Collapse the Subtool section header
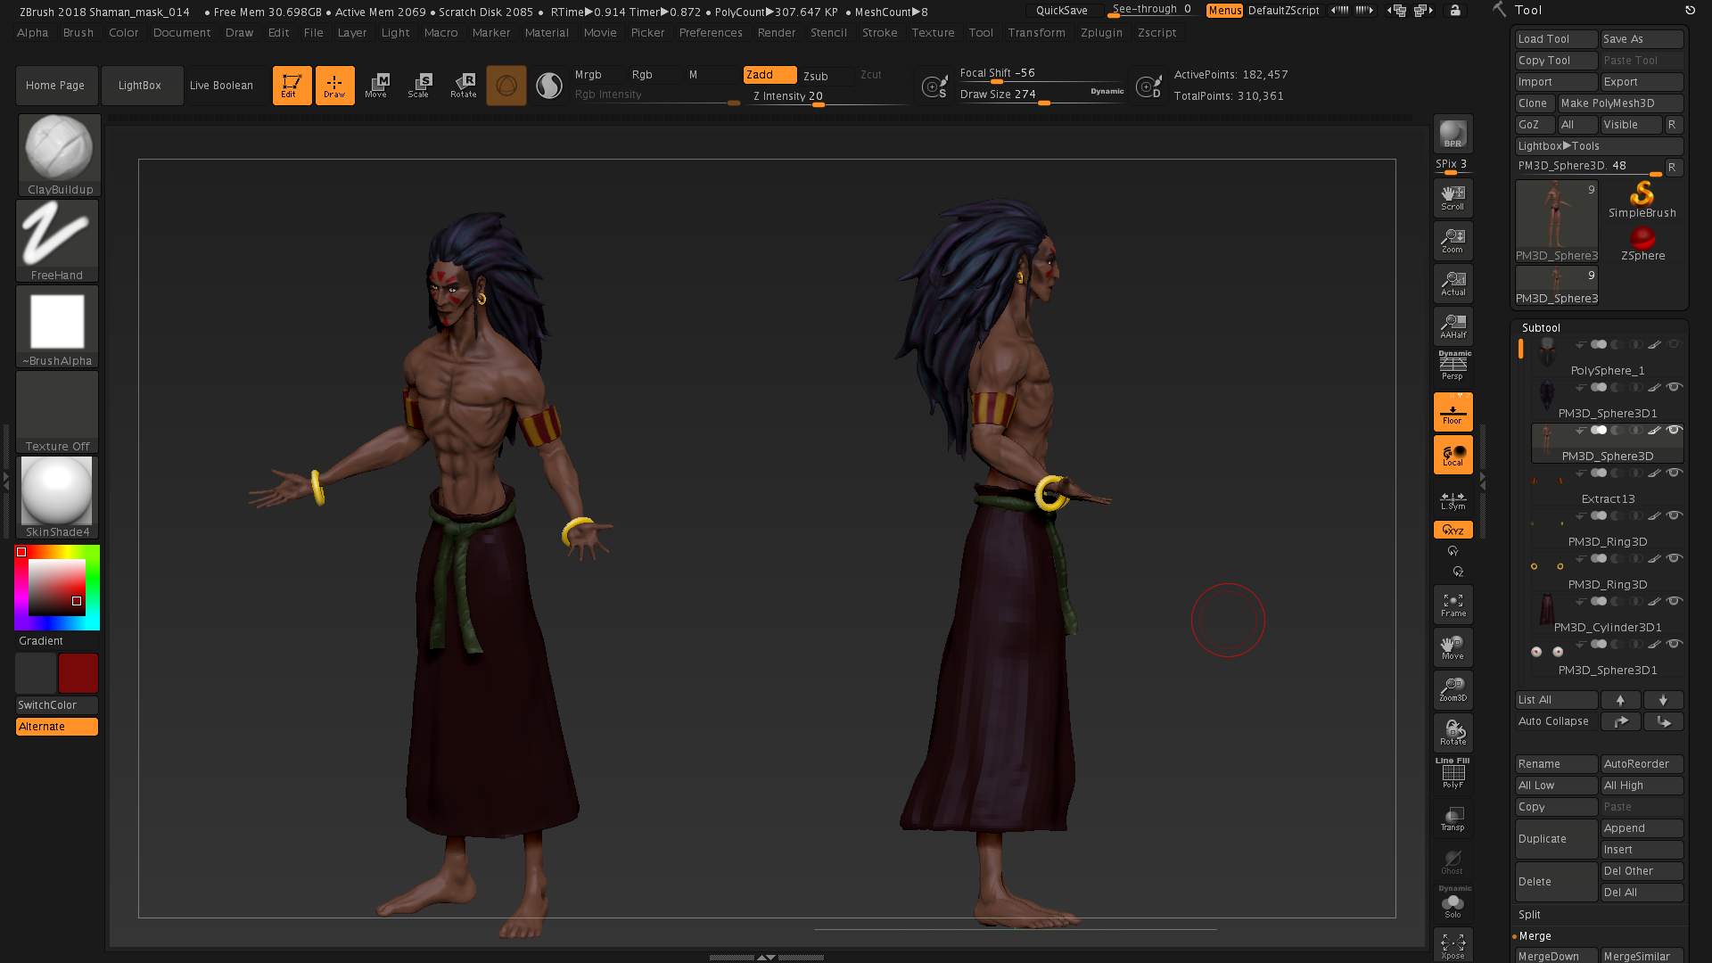The image size is (1712, 963). [x=1541, y=328]
